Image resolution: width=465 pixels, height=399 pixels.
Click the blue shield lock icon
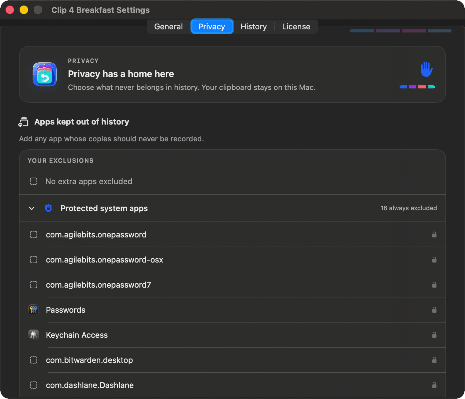48,208
